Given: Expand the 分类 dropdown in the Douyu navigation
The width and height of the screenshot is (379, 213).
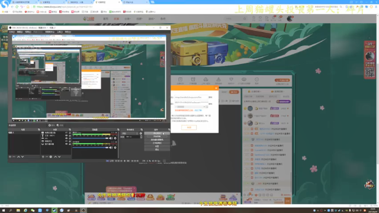Looking at the screenshot, I should coord(127,18).
